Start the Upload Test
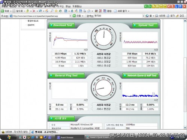The image size is (187, 140). click(145, 25)
